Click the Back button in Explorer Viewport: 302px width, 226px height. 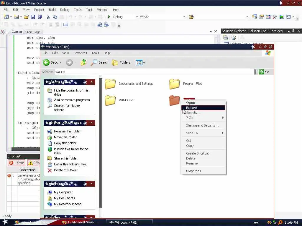coord(50,62)
